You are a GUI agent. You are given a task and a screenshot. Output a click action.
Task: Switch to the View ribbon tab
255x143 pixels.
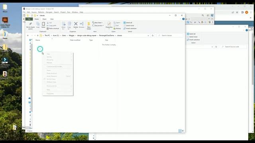(52, 19)
